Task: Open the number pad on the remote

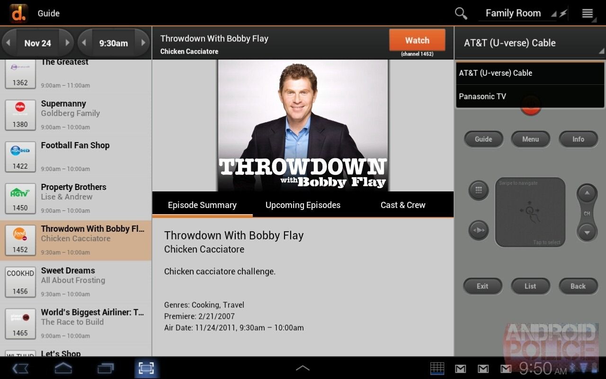Action: coord(478,190)
